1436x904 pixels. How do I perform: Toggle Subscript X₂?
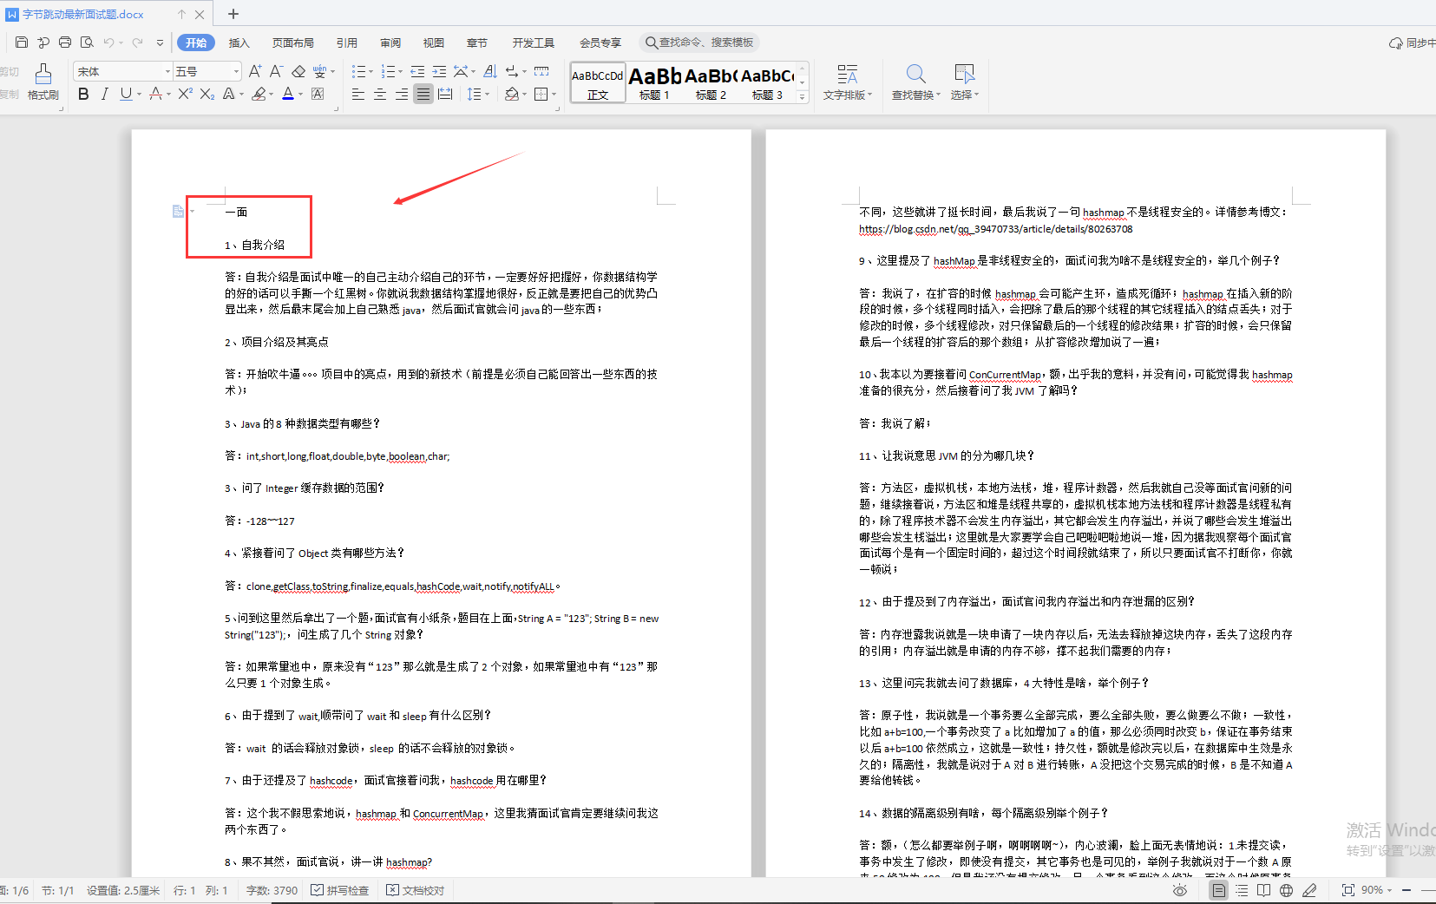pyautogui.click(x=207, y=94)
